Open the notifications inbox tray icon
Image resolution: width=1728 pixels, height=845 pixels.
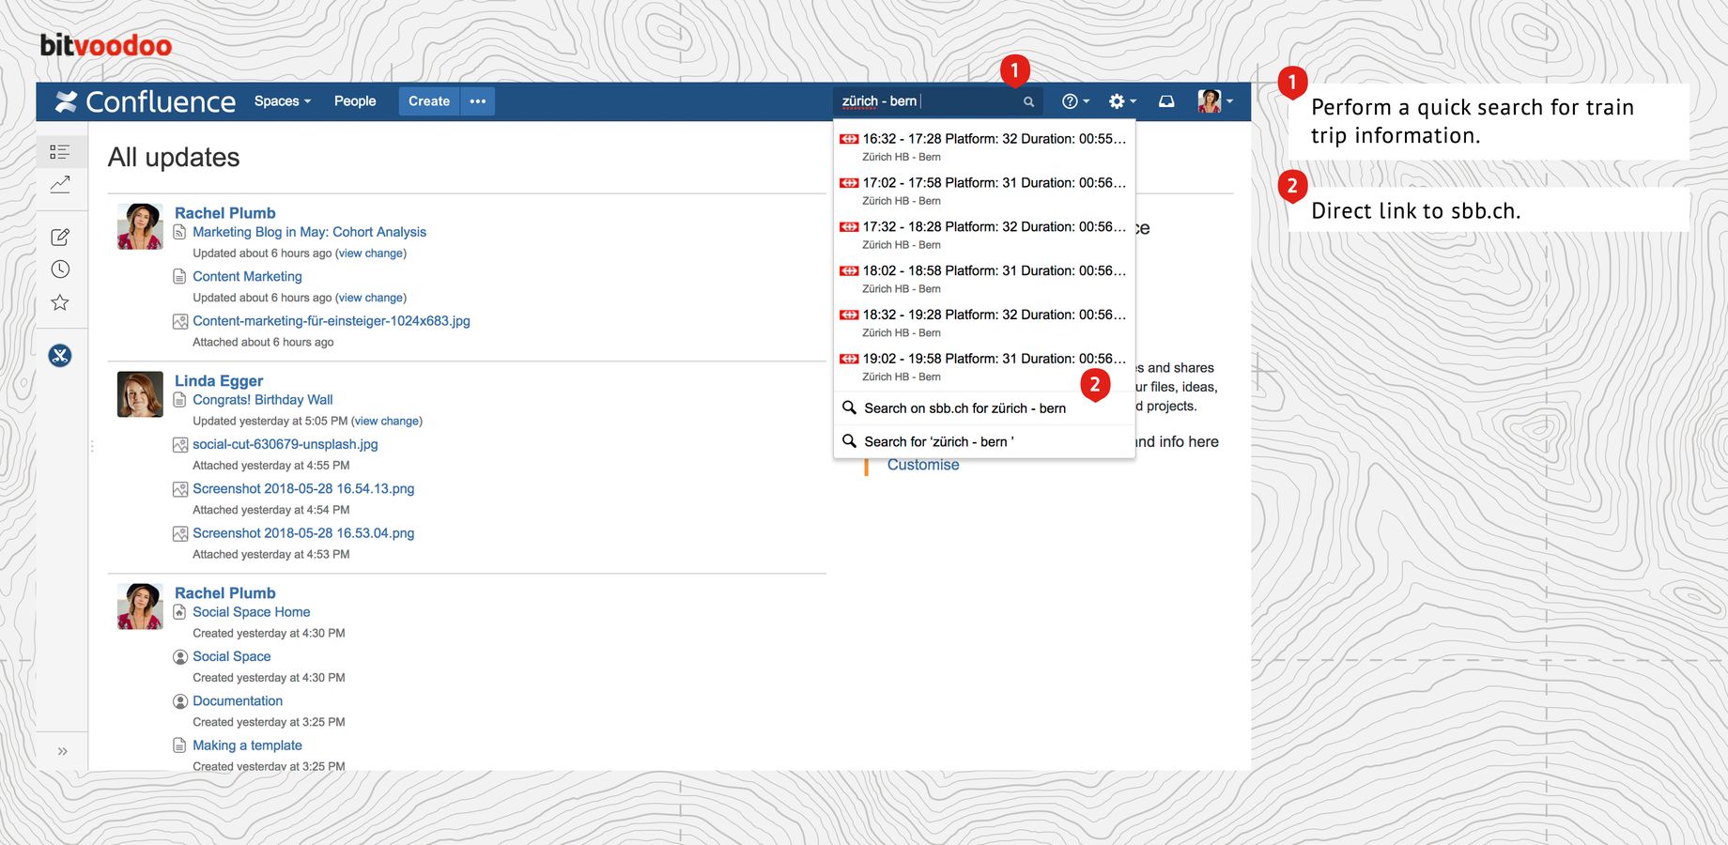pyautogui.click(x=1166, y=101)
